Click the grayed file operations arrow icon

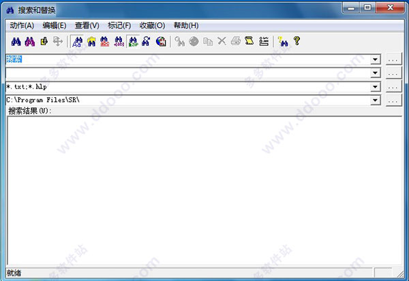(58, 42)
